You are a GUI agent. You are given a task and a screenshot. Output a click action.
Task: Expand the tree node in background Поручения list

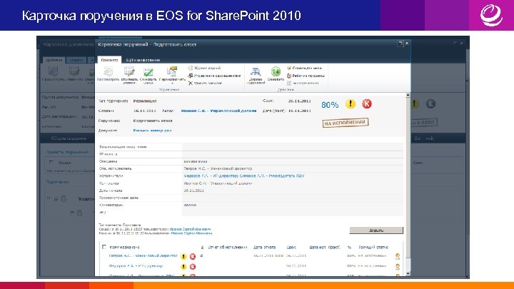(49, 198)
